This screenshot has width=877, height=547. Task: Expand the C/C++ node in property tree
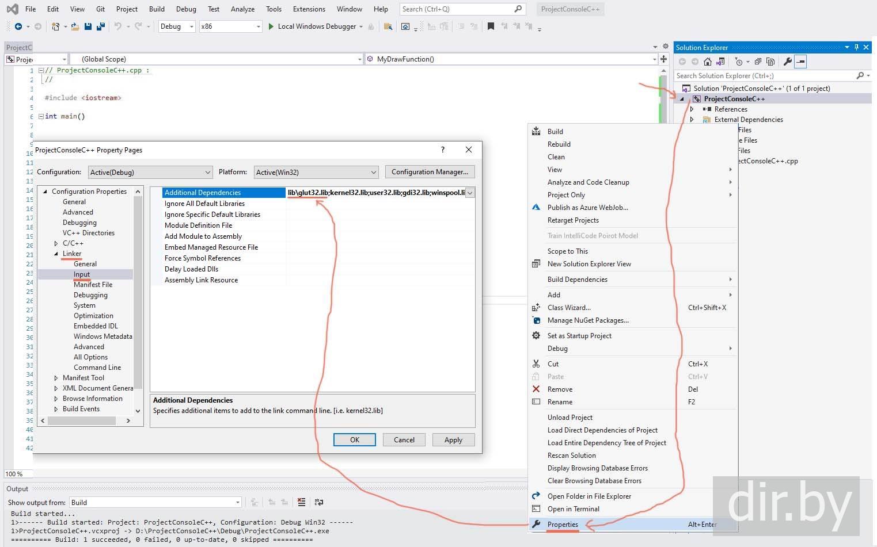pyautogui.click(x=56, y=243)
